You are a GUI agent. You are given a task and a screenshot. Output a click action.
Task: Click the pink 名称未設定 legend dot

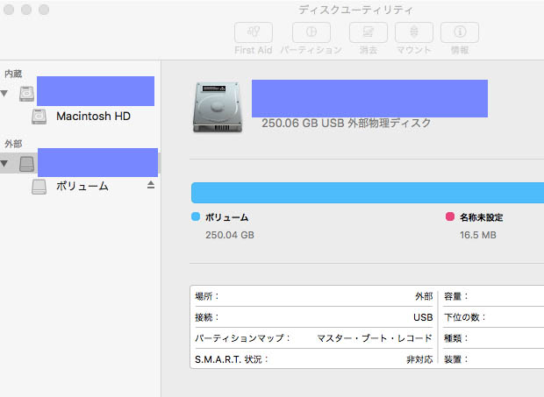pyautogui.click(x=450, y=216)
